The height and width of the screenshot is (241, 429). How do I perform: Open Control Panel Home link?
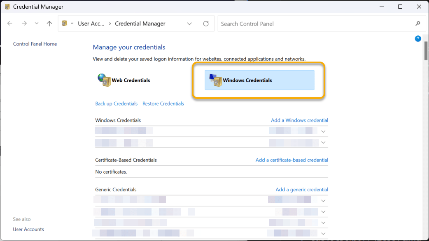click(35, 44)
